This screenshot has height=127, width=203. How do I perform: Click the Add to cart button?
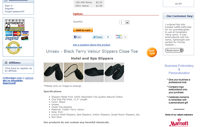pyautogui.click(x=83, y=30)
